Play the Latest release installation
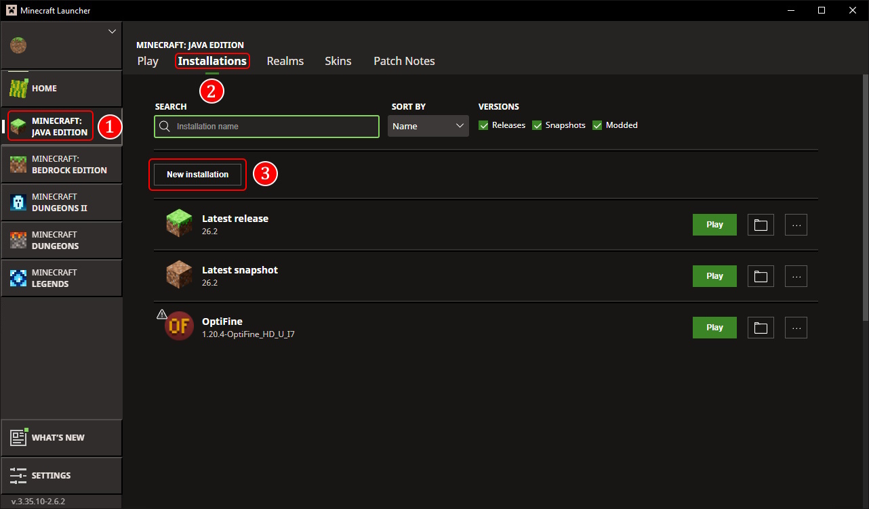The image size is (869, 509). point(714,225)
